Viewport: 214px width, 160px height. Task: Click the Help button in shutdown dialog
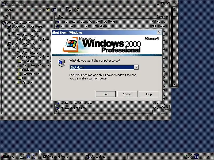149,94
